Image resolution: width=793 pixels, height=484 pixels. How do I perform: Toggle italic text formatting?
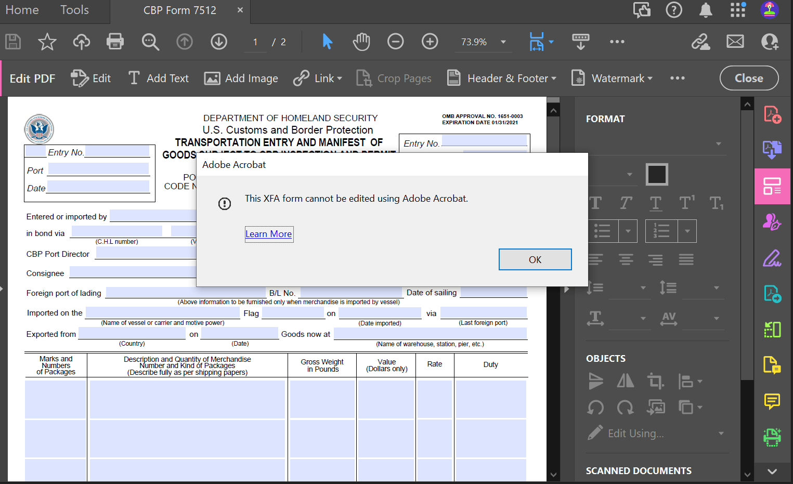[625, 203]
